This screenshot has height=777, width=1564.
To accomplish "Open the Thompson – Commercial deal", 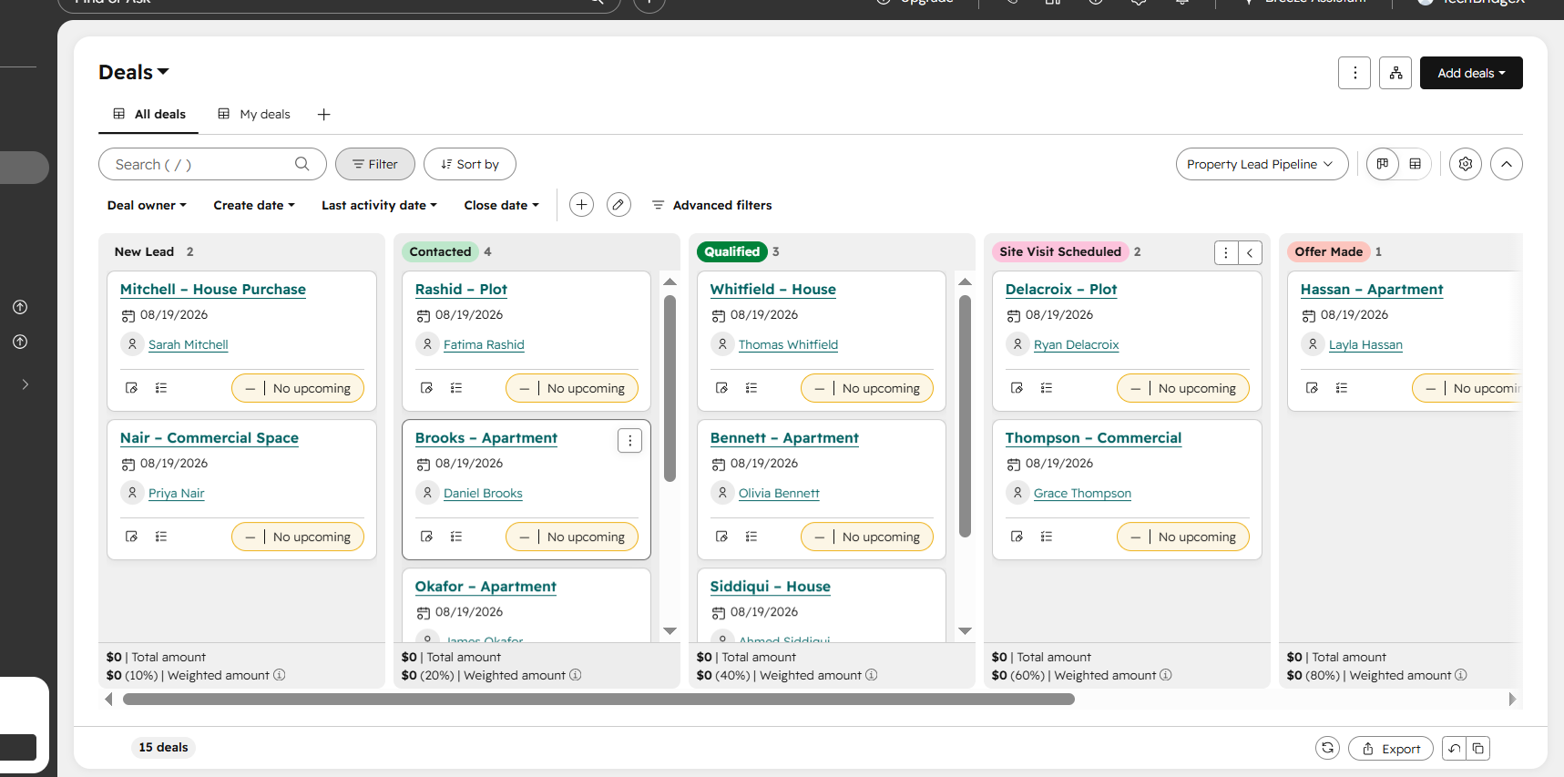I will (x=1093, y=437).
